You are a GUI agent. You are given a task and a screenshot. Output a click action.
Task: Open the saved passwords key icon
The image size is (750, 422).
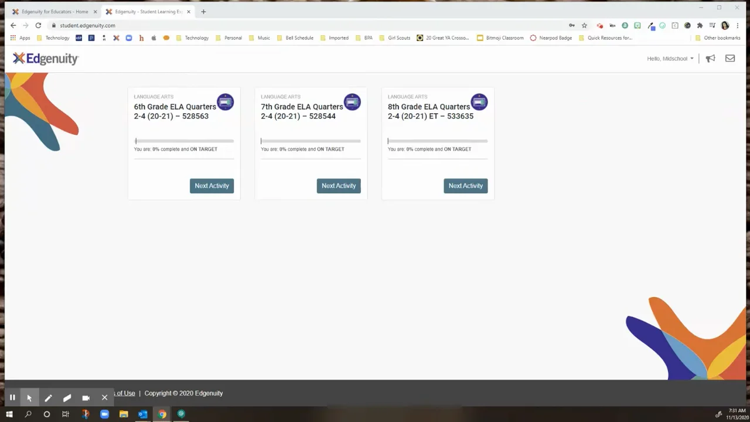tap(572, 25)
